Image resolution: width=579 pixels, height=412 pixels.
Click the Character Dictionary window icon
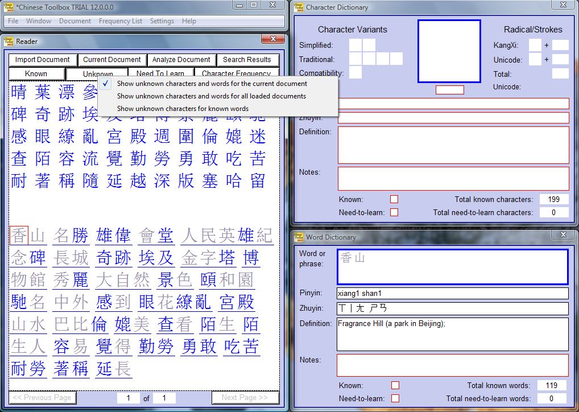298,7
